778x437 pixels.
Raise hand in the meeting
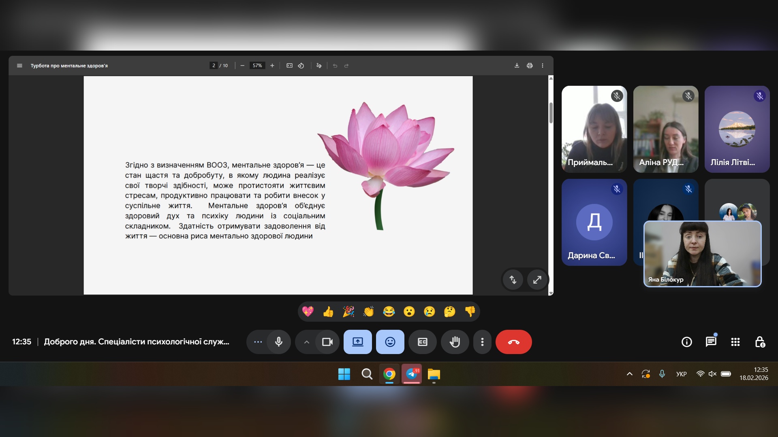[455, 342]
